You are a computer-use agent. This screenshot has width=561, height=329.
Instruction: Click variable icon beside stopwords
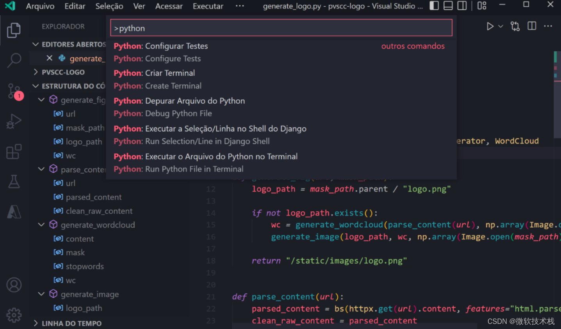tap(58, 266)
